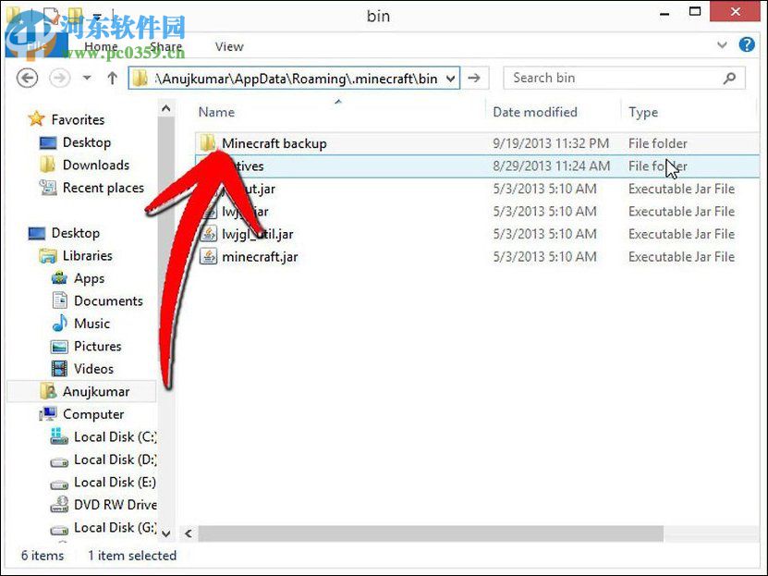768x576 pixels.
Task: Click the search magnifier icon
Action: click(x=729, y=78)
